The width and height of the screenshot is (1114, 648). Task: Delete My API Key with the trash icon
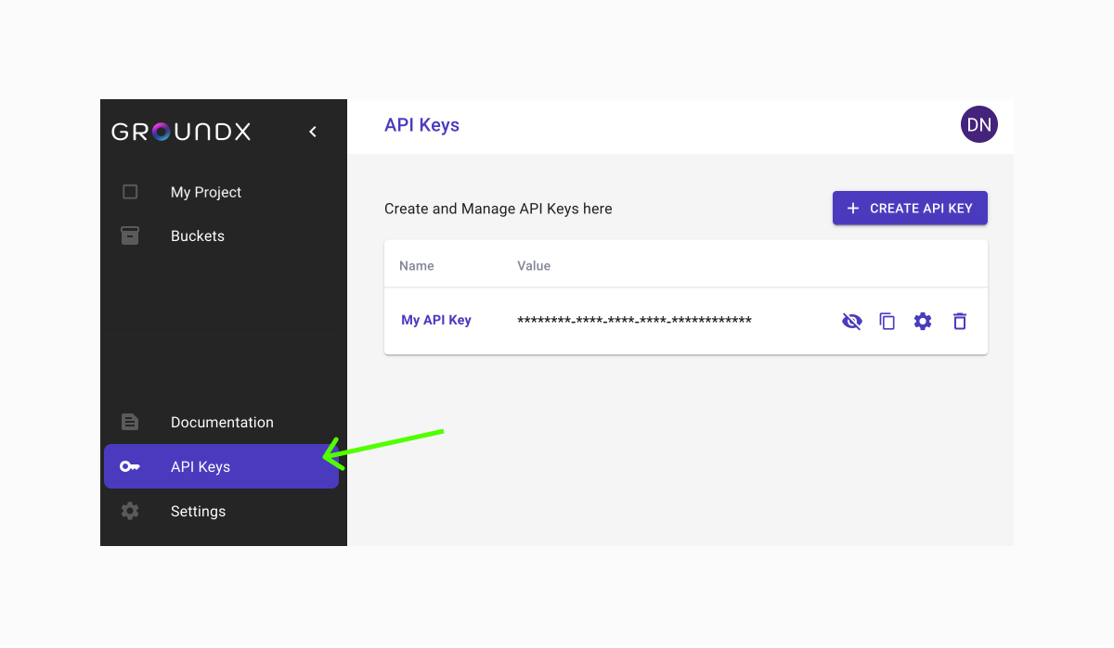(x=959, y=321)
